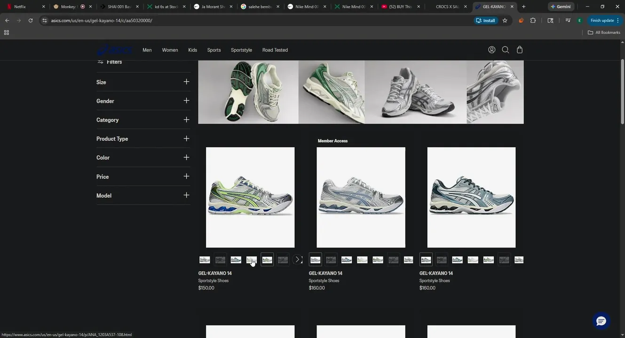Select the highlighted swatch under the $150.00 shoe
This screenshot has width=625, height=338.
pyautogui.click(x=267, y=260)
